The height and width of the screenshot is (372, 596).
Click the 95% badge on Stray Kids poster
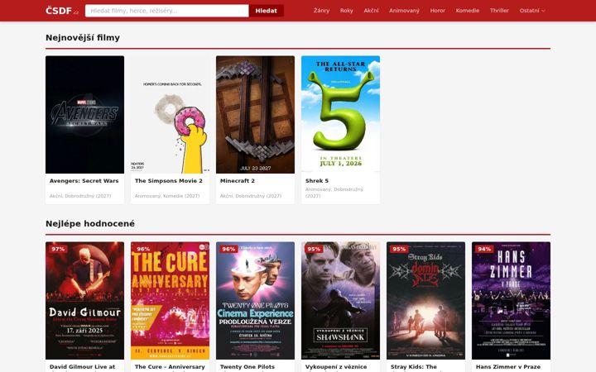399,249
